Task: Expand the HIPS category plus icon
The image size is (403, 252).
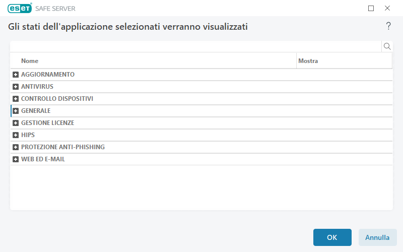Action: click(x=16, y=135)
